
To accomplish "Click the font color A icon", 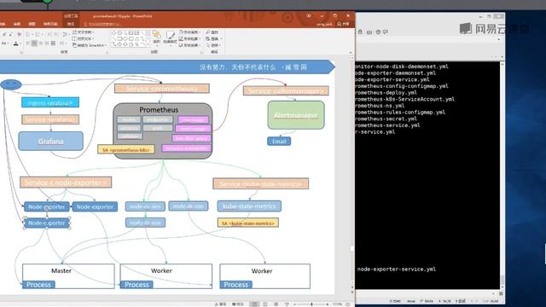I will [15, 43].
